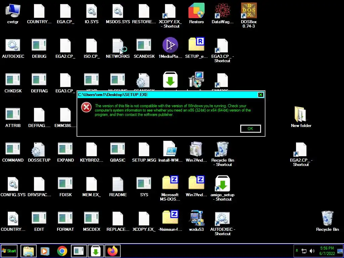Open the cvrtgr computer icon

(x=13, y=13)
